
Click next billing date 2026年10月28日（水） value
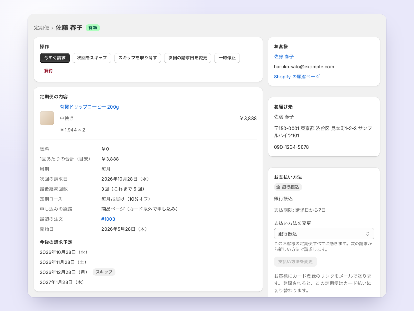125,179
